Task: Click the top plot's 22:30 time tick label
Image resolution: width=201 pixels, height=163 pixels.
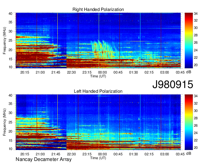Action: pyautogui.click(x=72, y=72)
